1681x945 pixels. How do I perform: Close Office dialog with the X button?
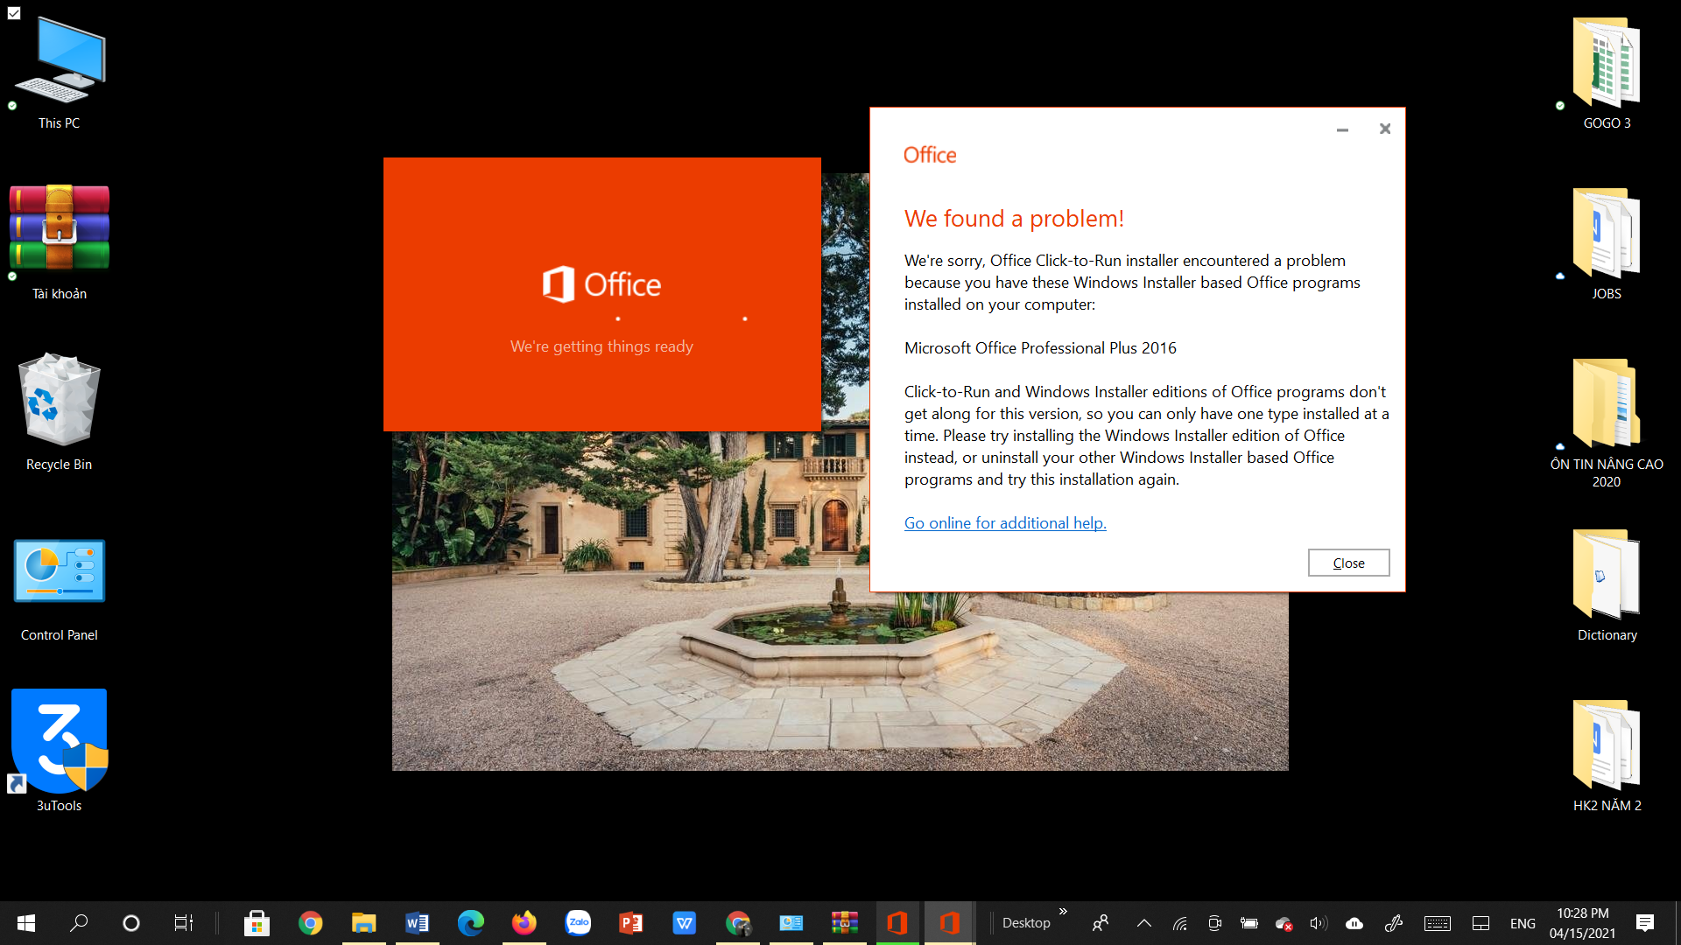click(1385, 129)
